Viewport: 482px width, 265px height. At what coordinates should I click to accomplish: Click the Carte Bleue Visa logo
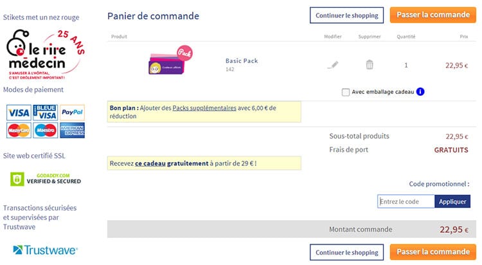(x=45, y=113)
